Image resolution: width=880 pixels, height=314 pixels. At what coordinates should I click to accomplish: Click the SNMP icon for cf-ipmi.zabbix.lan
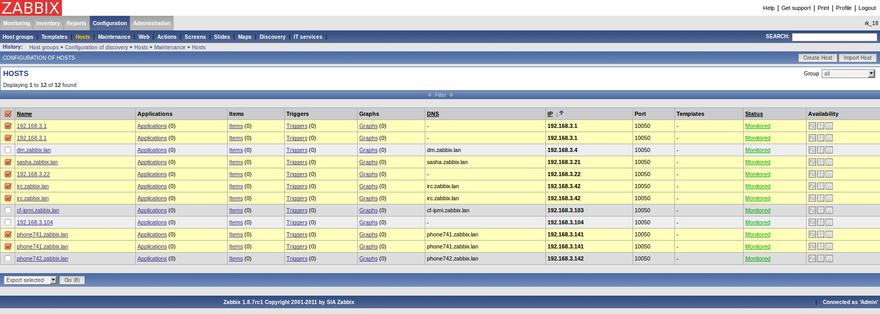(821, 210)
